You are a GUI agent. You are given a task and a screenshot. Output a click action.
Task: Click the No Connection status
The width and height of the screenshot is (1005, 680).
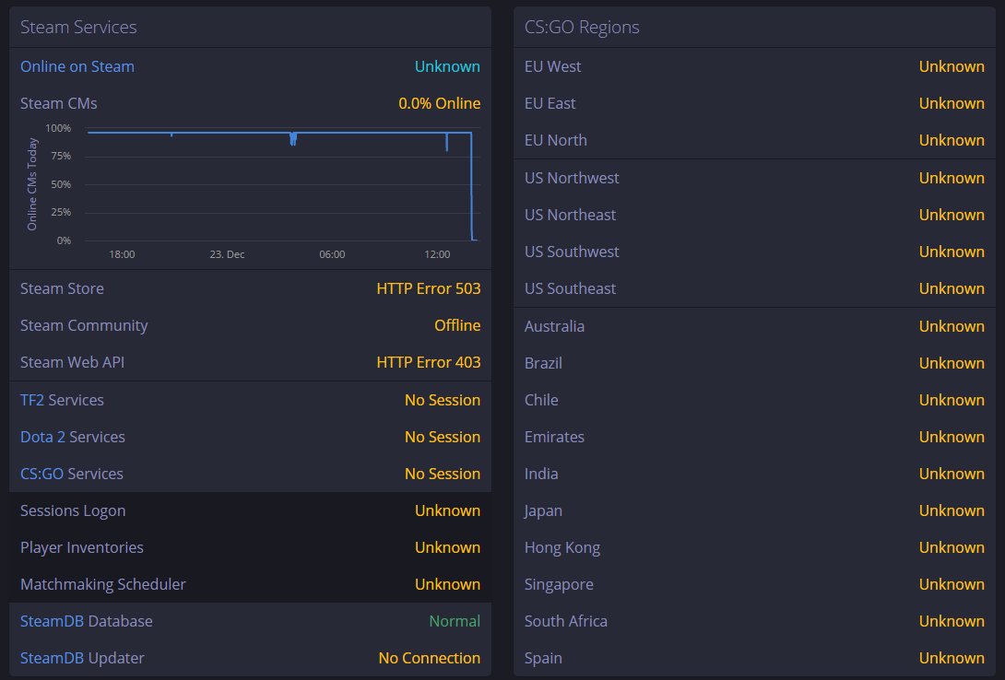coord(429,658)
